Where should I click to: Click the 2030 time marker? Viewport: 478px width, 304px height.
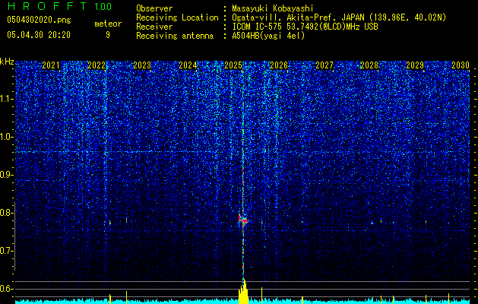(461, 65)
